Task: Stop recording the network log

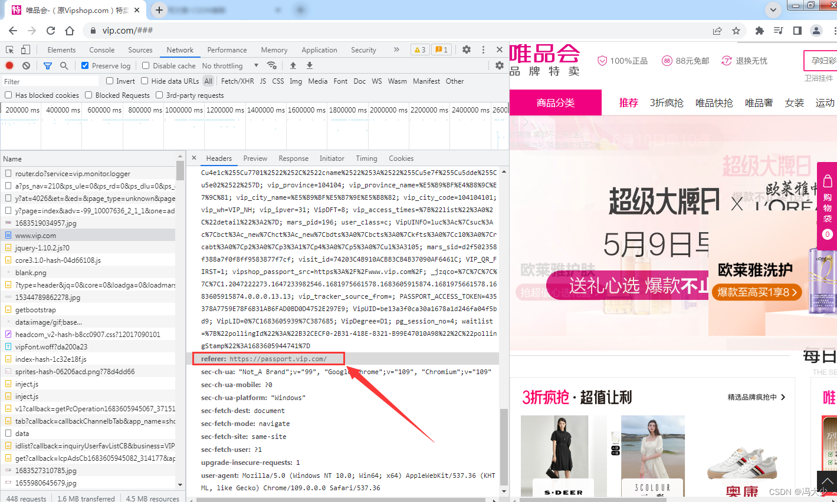Action: [x=9, y=65]
